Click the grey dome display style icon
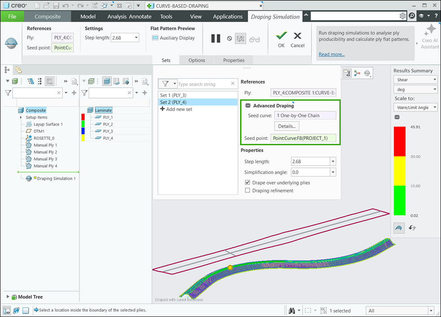 coord(367,73)
